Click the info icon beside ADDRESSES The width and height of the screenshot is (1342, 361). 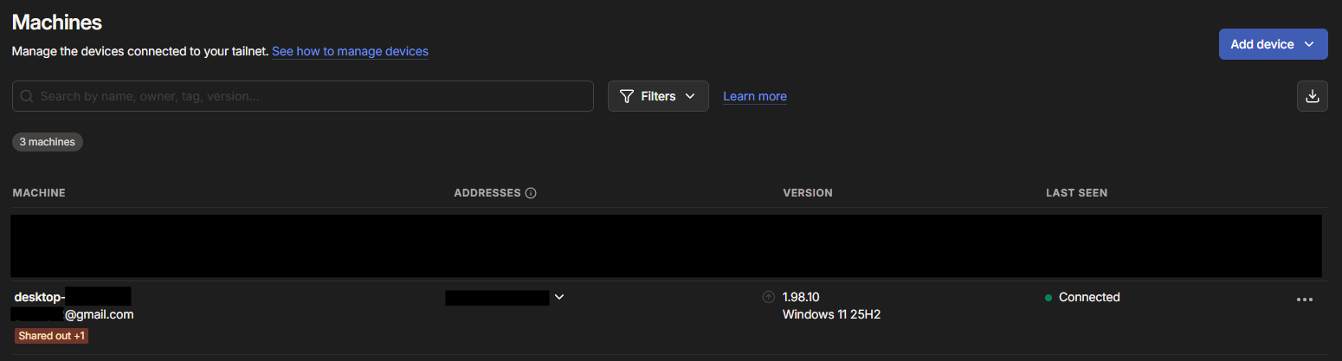(531, 193)
